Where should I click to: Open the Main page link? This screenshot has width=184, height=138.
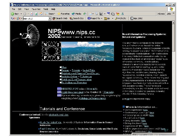tap(64, 67)
